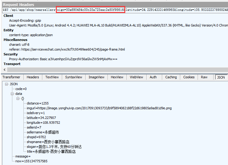
Task: Switch to the Auth tab
Action: click(153, 77)
